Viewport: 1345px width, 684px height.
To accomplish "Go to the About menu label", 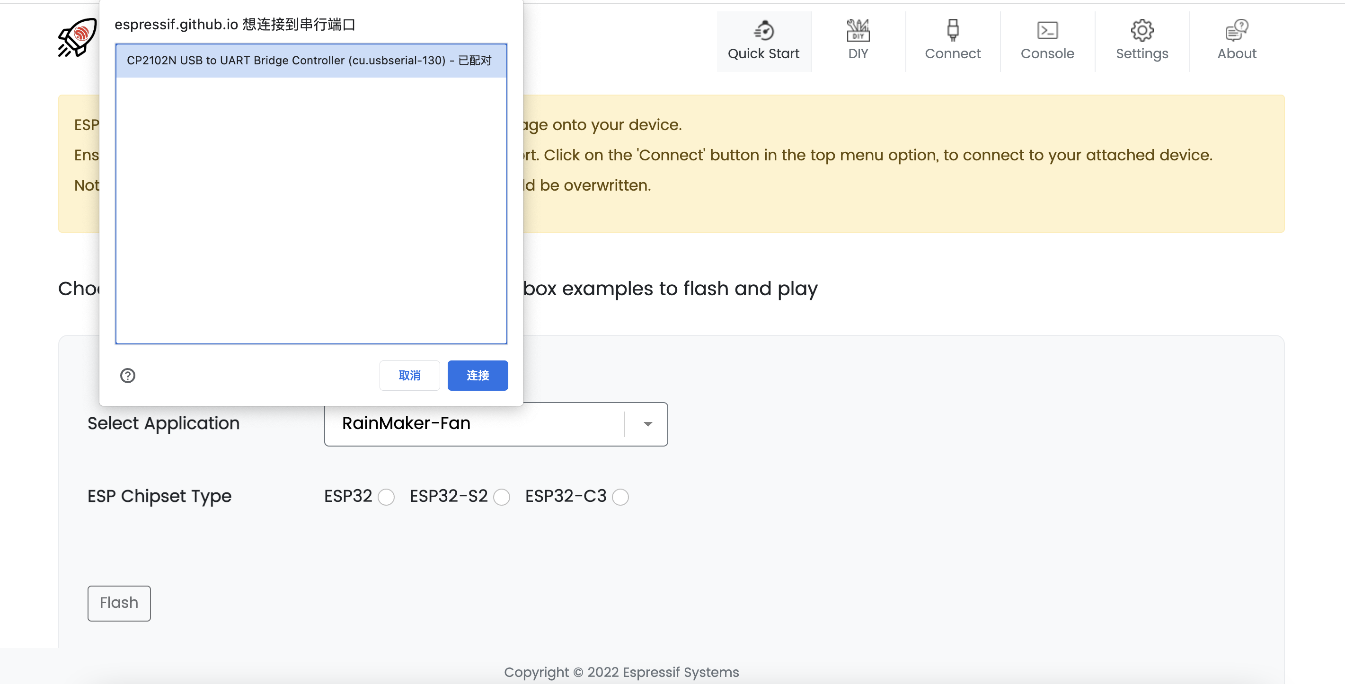I will point(1237,54).
